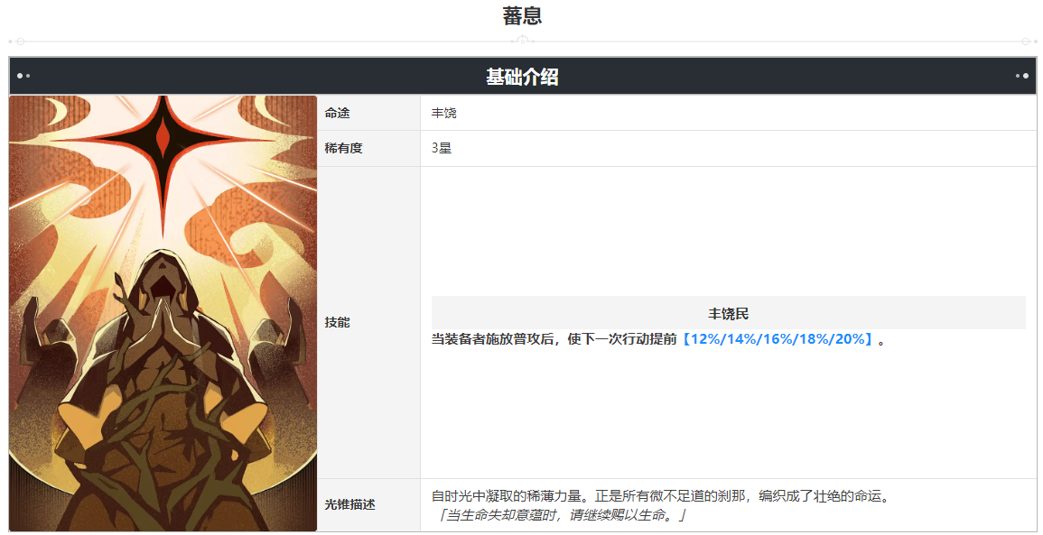
Task: Click the 3星 rarity value
Action: [441, 148]
